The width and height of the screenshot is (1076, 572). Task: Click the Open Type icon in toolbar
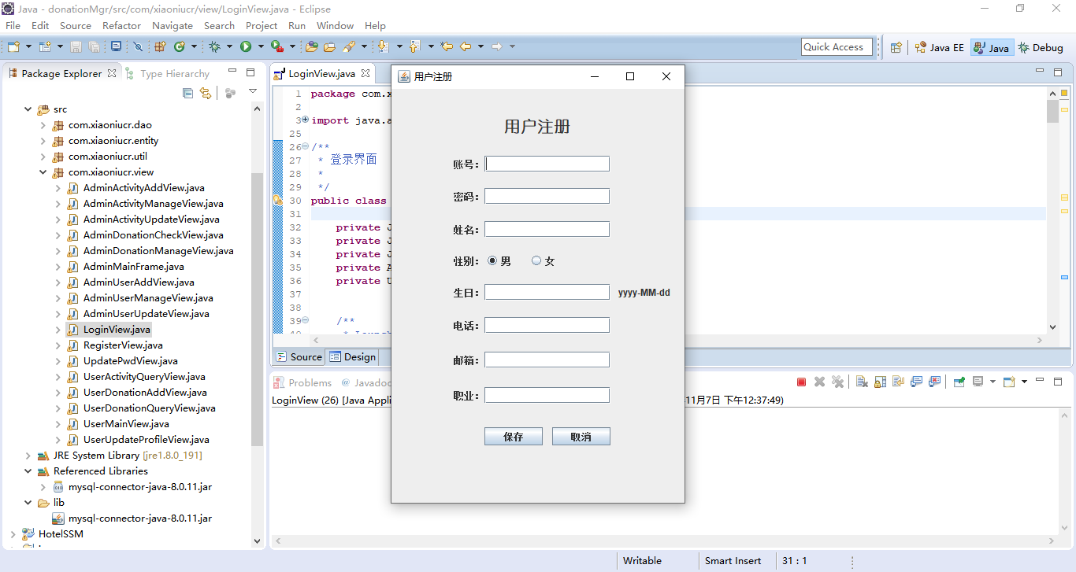pyautogui.click(x=312, y=46)
